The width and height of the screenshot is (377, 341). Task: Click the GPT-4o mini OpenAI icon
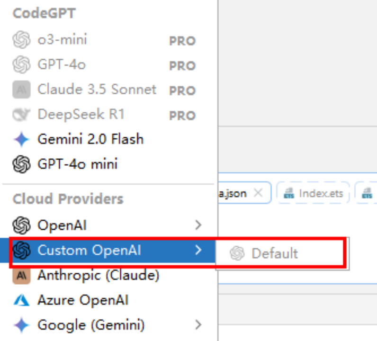21,164
